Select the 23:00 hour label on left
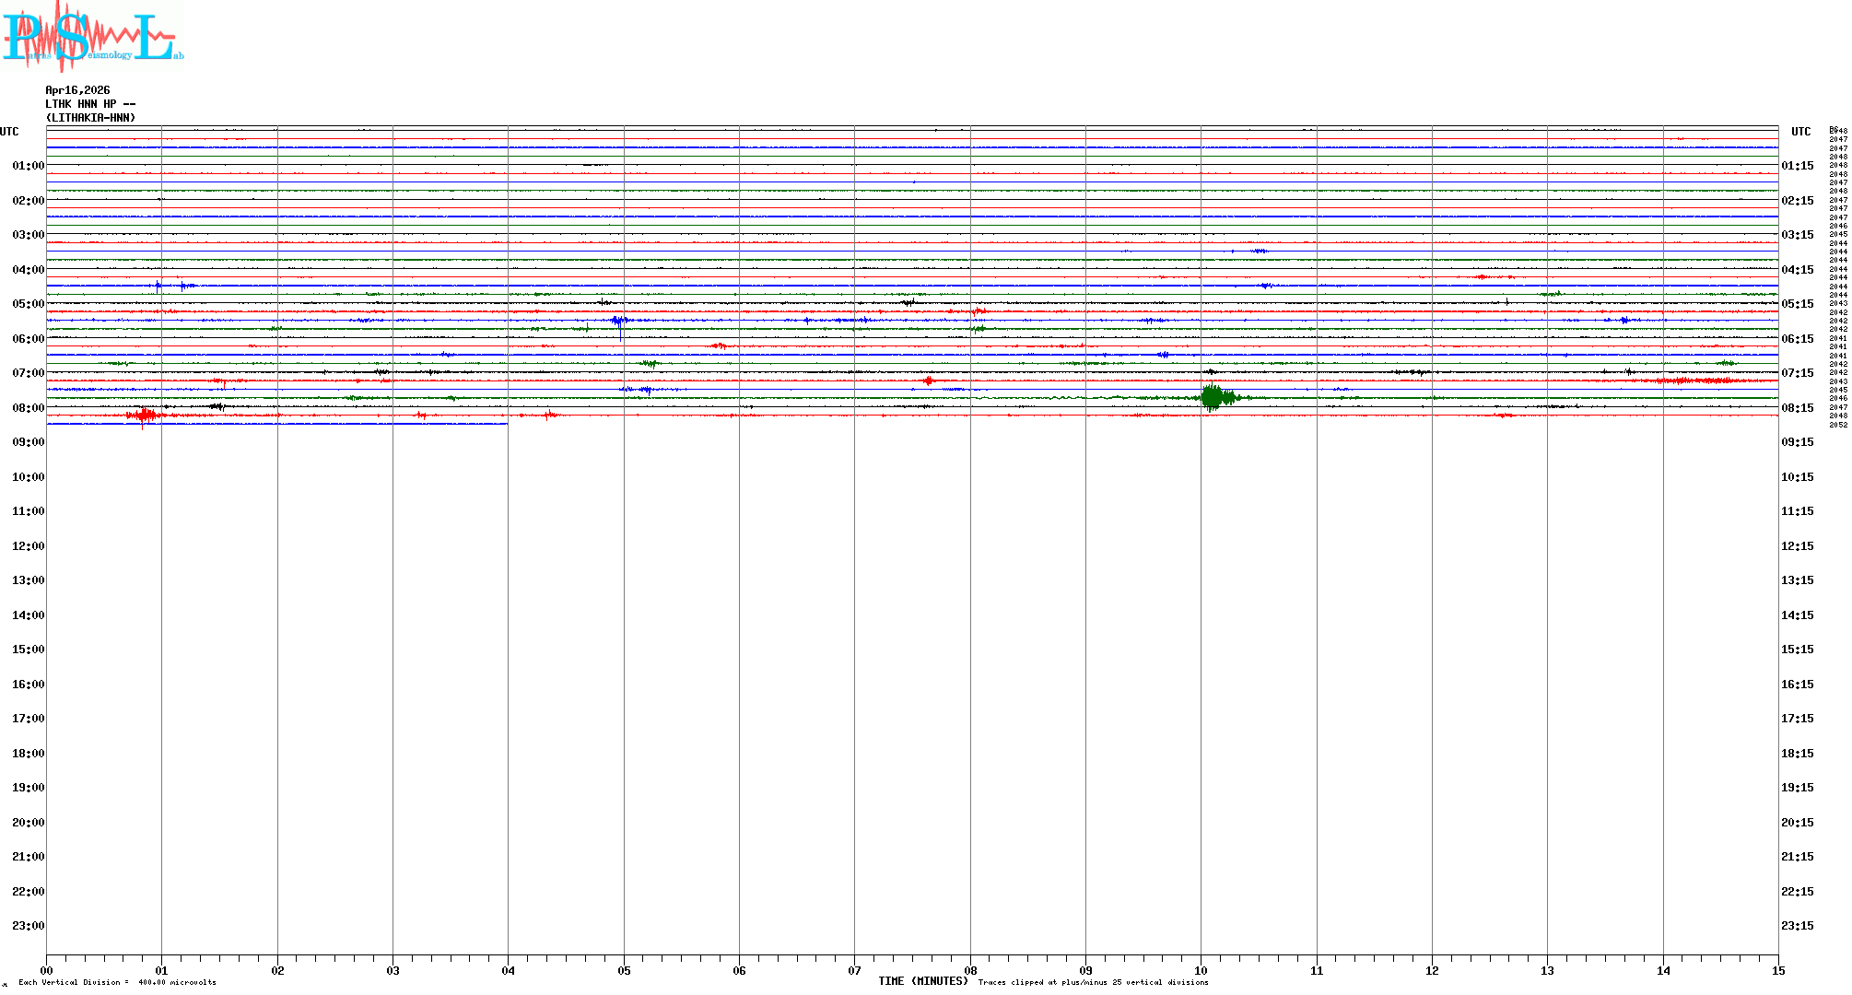Image resolution: width=1852 pixels, height=995 pixels. click(x=28, y=926)
